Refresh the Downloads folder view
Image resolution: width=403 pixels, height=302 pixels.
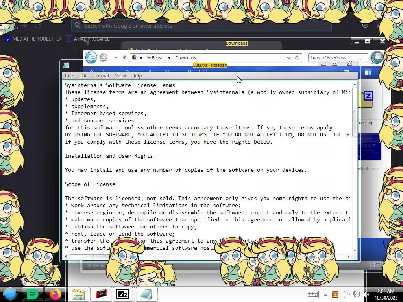point(297,58)
